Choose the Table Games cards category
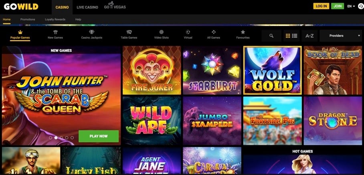 129,34
